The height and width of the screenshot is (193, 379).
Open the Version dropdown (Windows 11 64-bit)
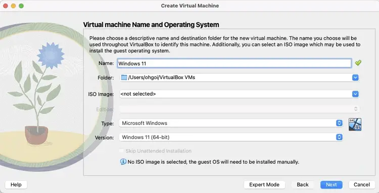tap(231, 138)
